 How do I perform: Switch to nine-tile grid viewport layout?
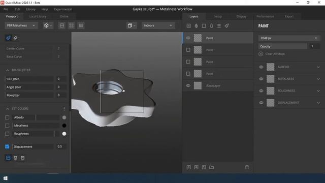(81, 25)
